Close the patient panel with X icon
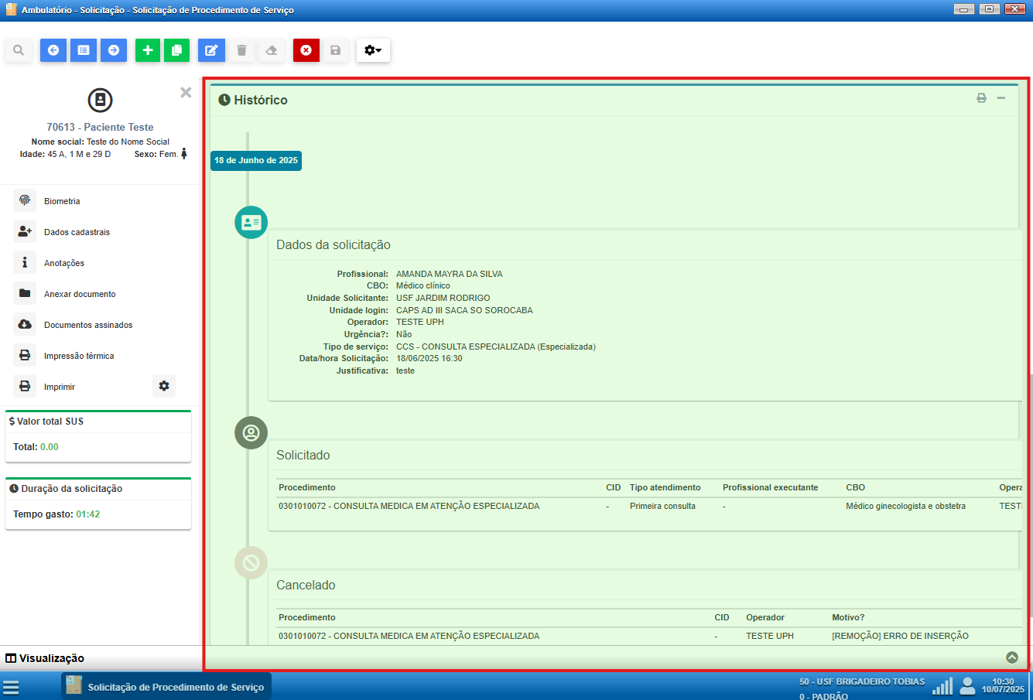Screen dimensions: 1033x700 [x=186, y=93]
